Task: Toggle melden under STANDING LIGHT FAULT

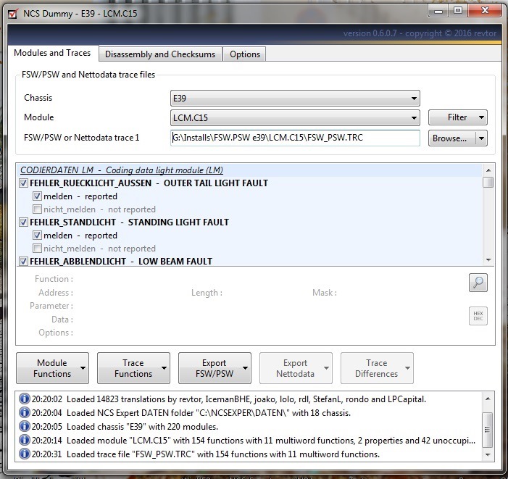Action: click(37, 235)
